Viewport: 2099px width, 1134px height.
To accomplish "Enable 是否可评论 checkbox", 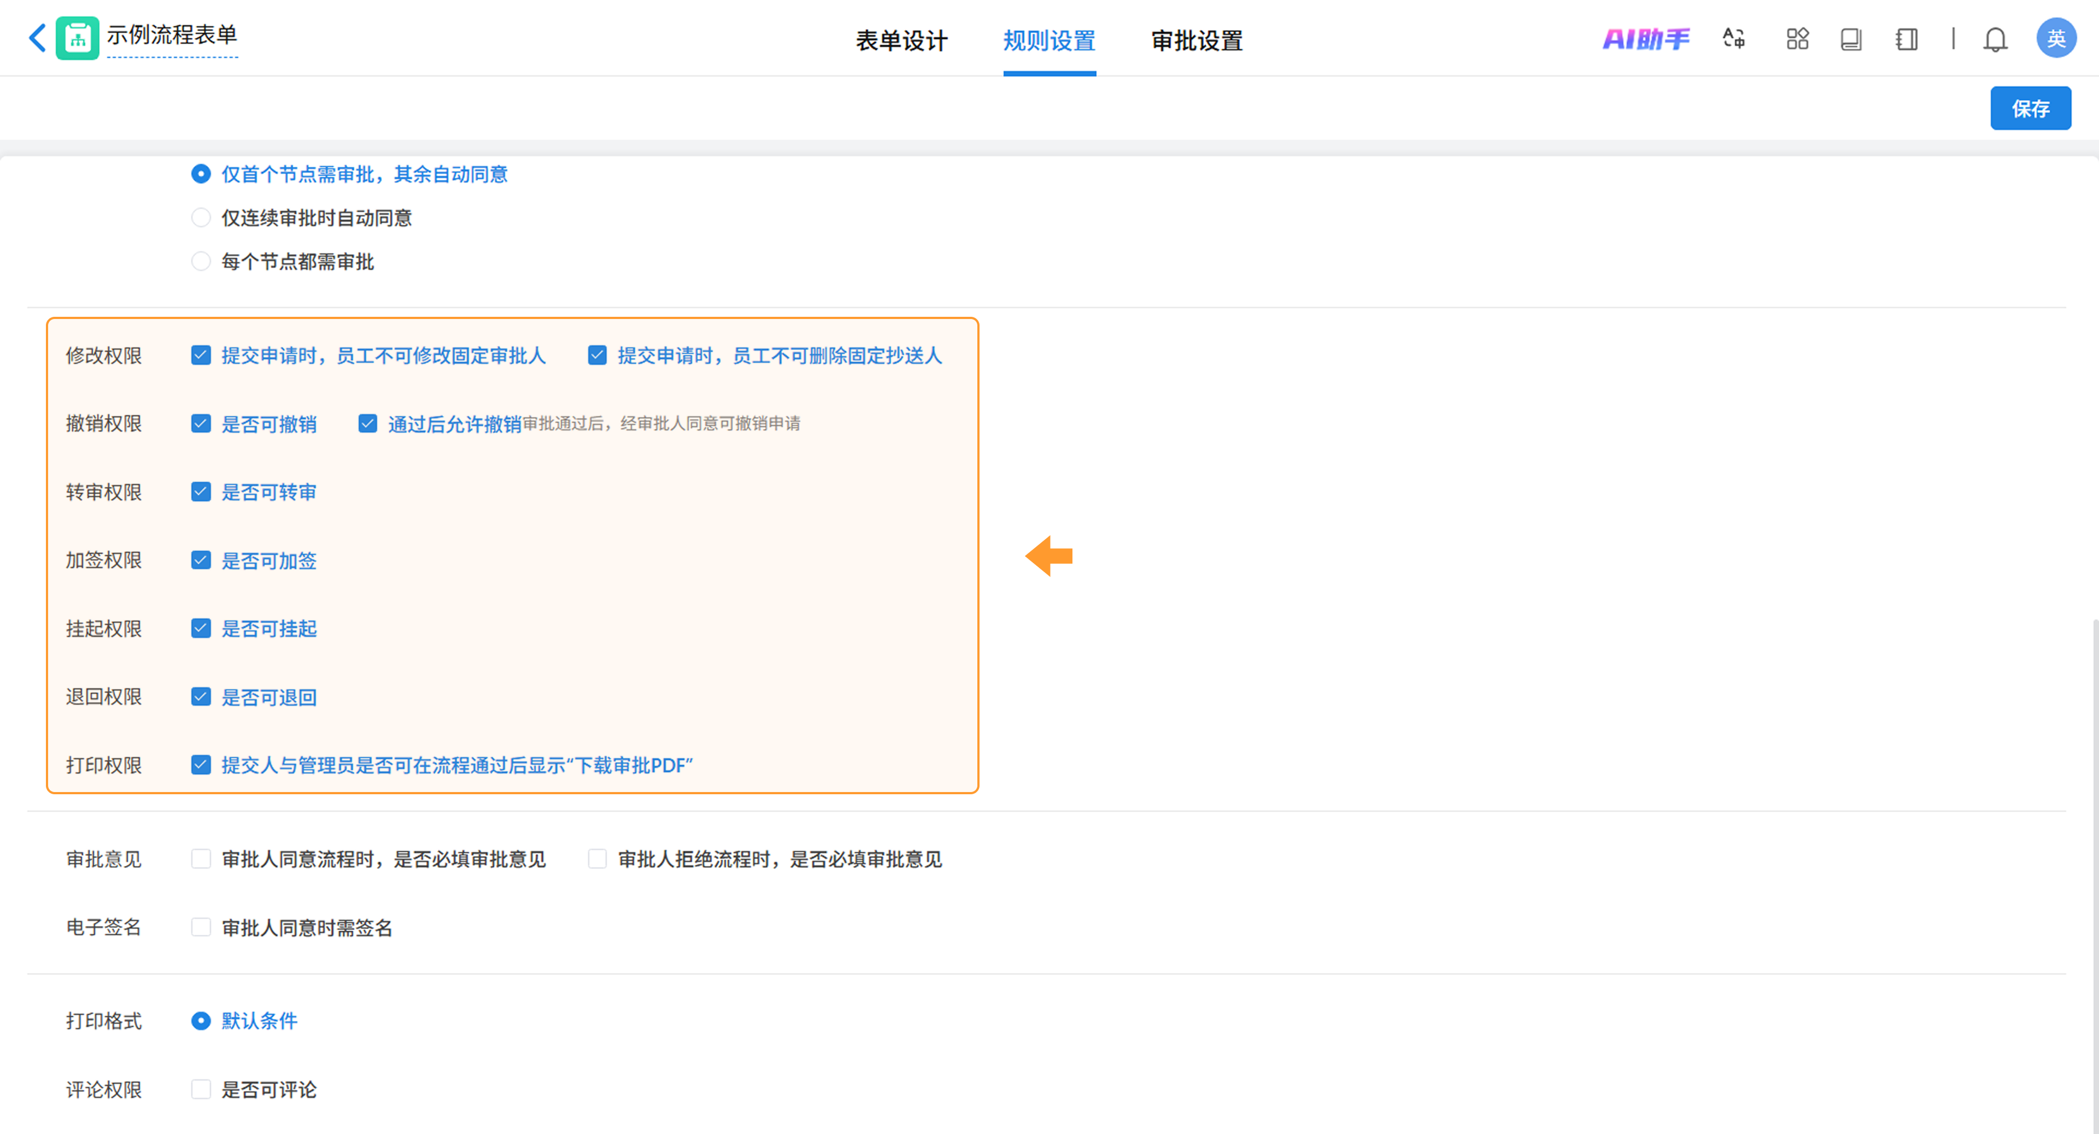I will pyautogui.click(x=201, y=1089).
